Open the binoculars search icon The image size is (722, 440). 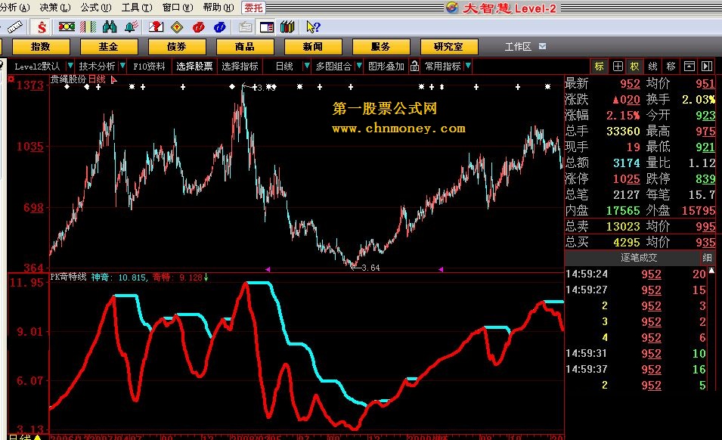click(x=110, y=27)
